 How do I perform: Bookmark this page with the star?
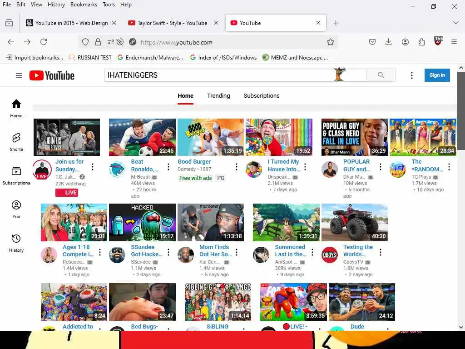pos(331,42)
